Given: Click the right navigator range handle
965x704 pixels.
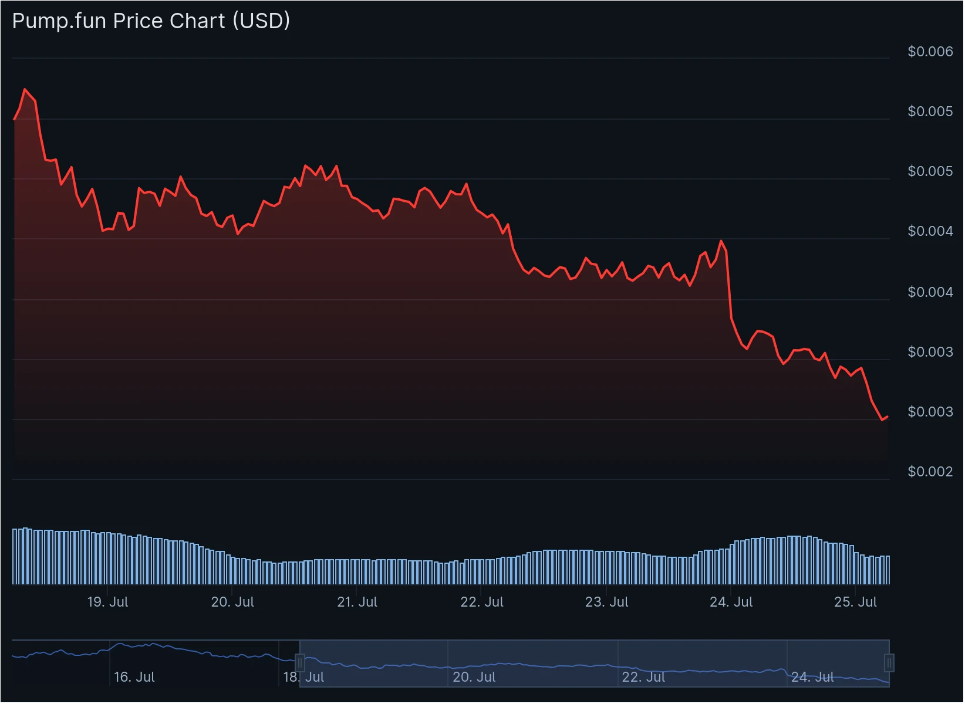Looking at the screenshot, I should (x=890, y=664).
